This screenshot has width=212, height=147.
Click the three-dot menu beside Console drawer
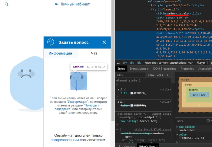tap(120, 146)
